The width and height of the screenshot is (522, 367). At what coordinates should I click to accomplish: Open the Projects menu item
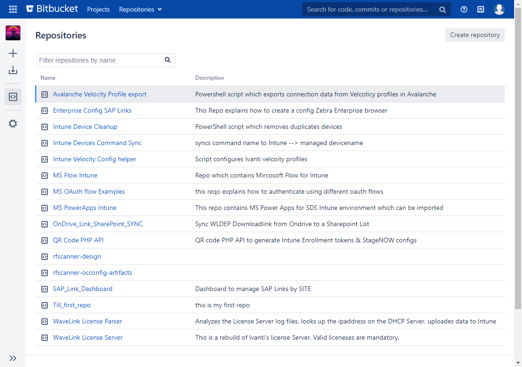98,9
